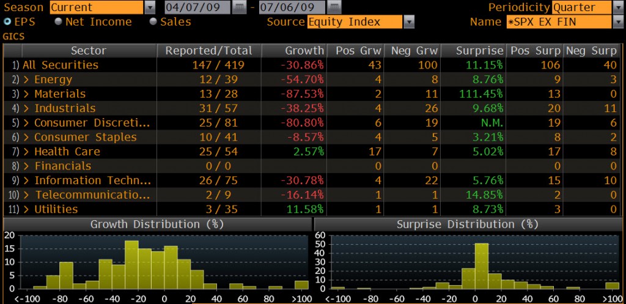Expand the Financials sector row
Image resolution: width=626 pixels, height=304 pixels.
click(x=27, y=166)
